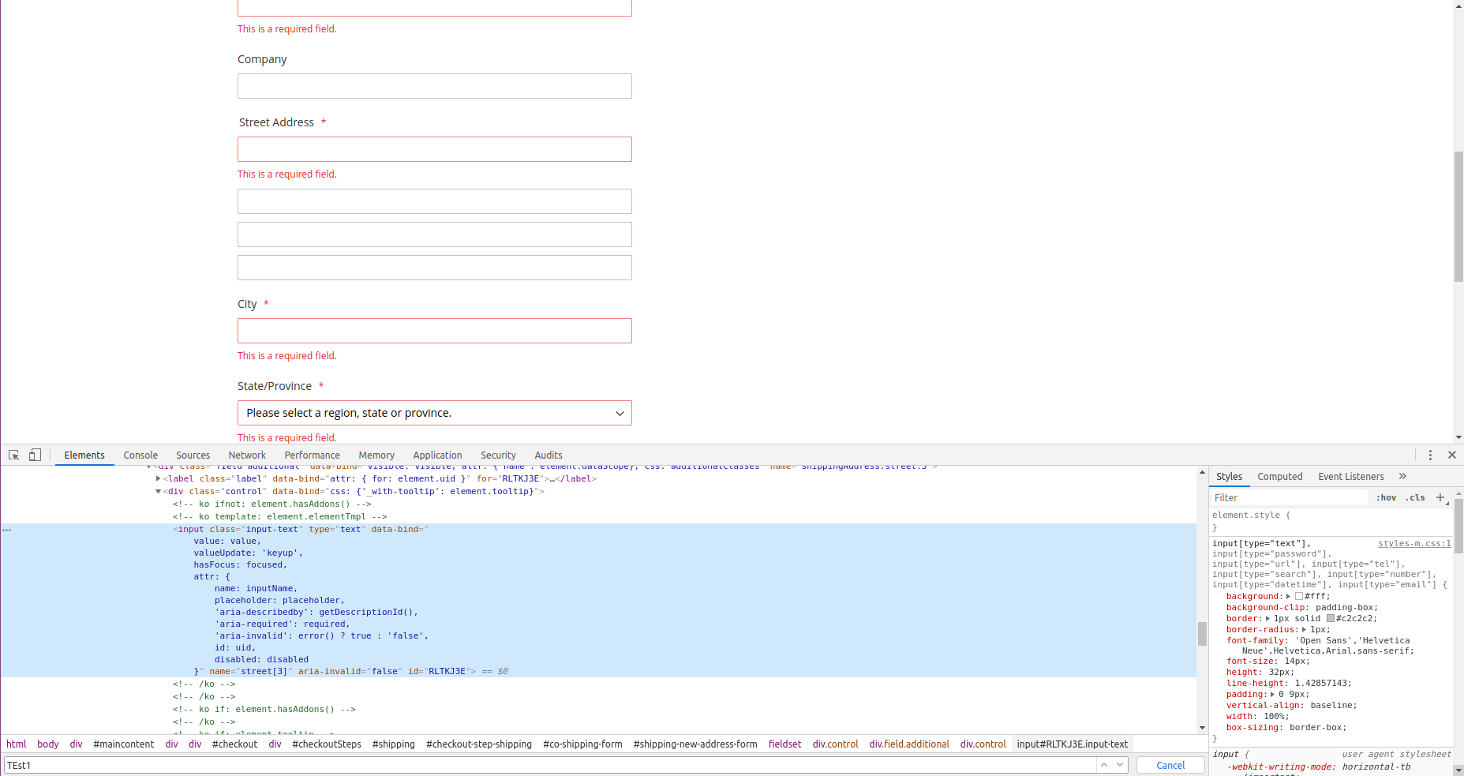
Task: Click the Filter styles input
Action: pos(1290,497)
